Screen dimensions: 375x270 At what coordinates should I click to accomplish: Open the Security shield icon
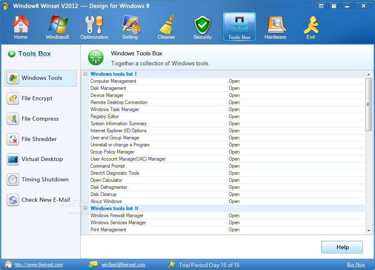click(202, 25)
